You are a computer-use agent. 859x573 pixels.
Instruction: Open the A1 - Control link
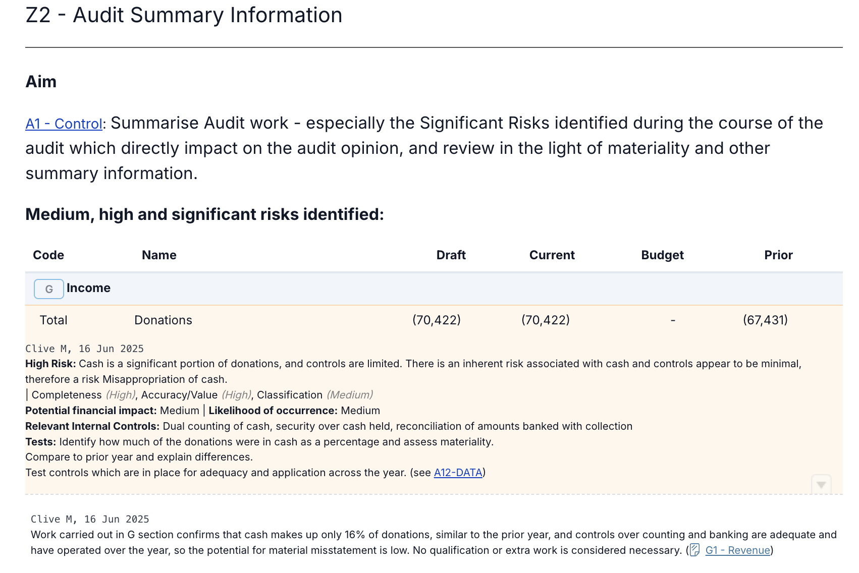coord(64,124)
